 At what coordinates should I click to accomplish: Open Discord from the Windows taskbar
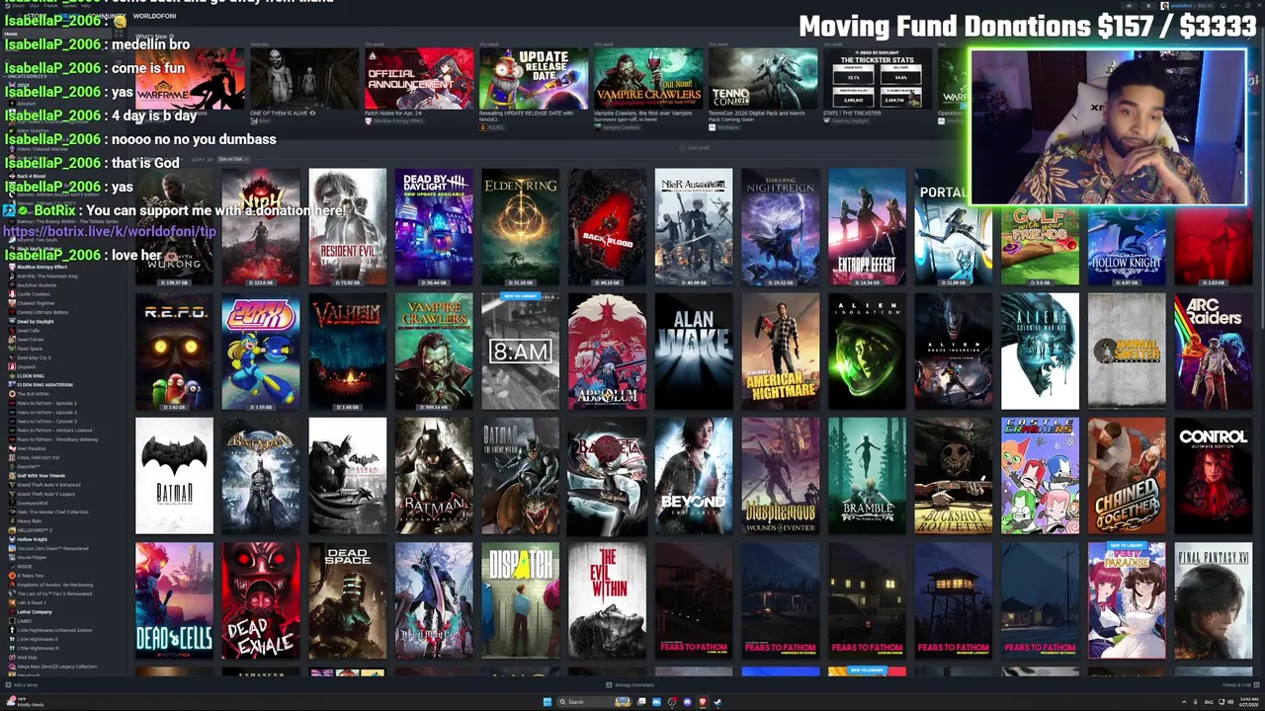pos(687,702)
